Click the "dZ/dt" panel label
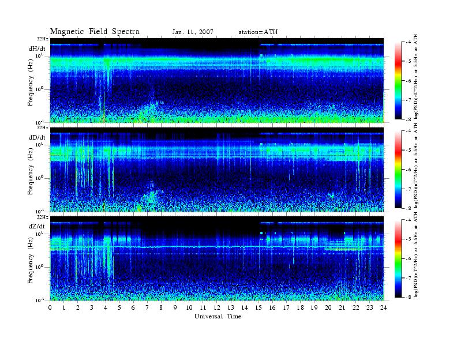This screenshot has width=457, height=353. [37, 226]
